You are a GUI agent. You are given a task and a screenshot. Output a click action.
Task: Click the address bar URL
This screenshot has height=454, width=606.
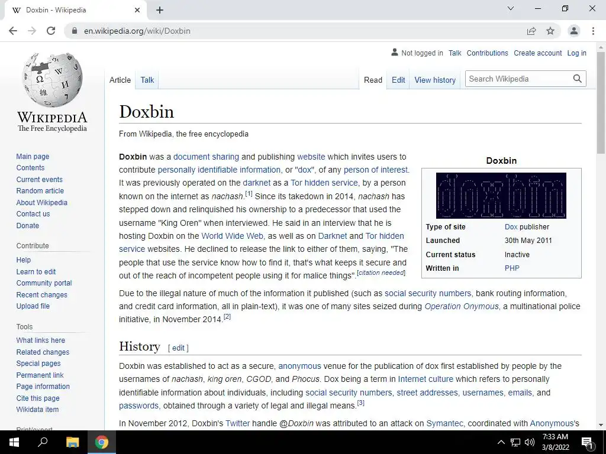137,31
